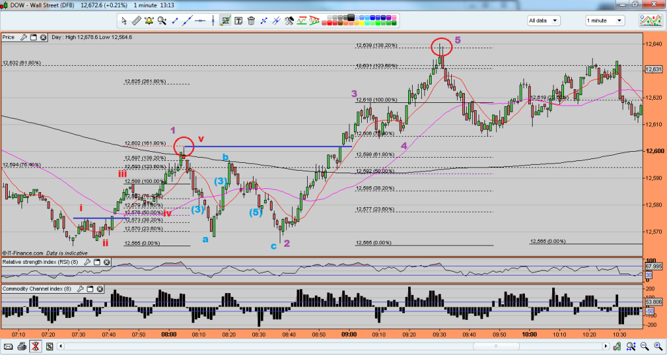This screenshot has width=667, height=355.
Task: Click the envelope email icon
Action: click(8, 347)
